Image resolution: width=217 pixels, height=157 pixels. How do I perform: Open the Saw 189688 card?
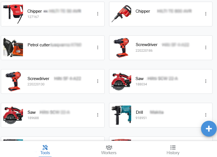pos(53,115)
